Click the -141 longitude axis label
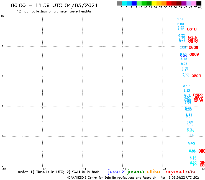Image resolution: width=205 pixels, height=180 pixels. click(122, 169)
